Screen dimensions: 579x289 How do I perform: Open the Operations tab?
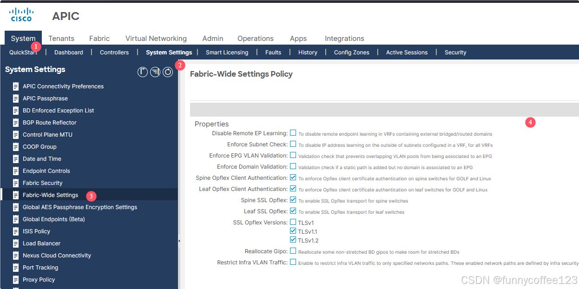point(256,39)
